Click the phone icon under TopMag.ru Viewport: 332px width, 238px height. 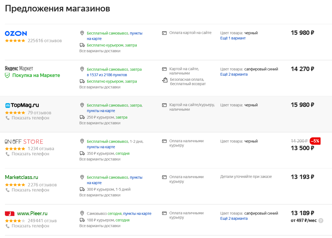tap(8, 118)
